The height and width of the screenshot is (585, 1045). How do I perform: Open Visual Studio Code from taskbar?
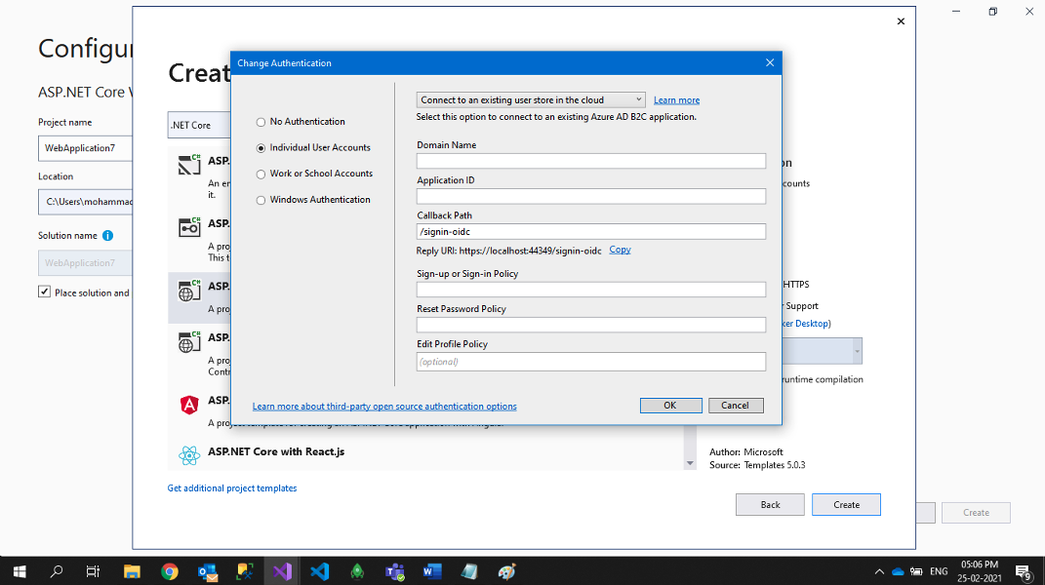point(320,571)
